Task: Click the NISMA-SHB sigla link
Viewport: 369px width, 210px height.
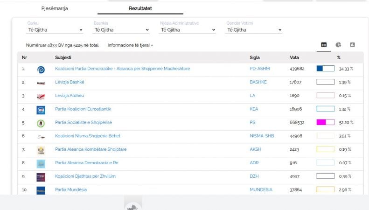Action: click(262, 136)
